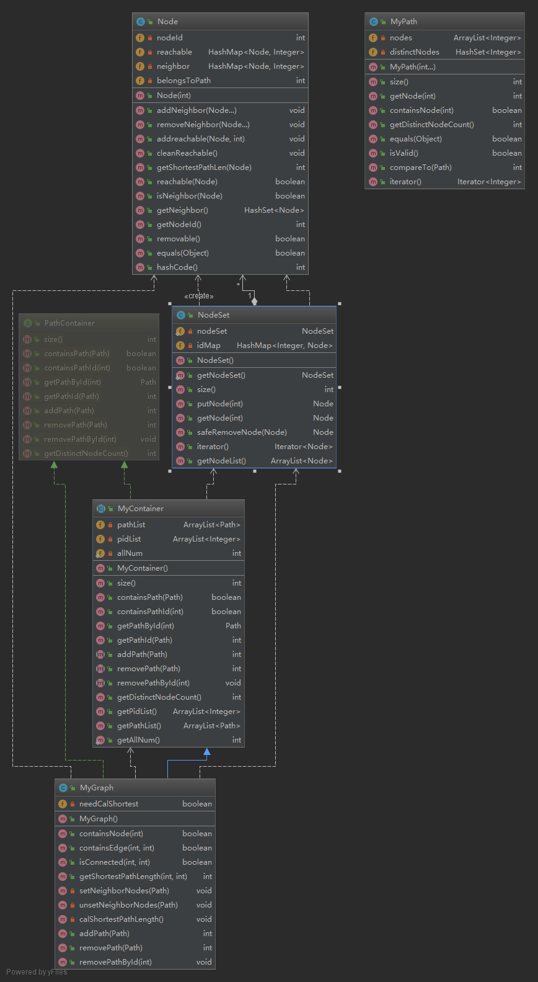Click the method icon next to getPidList()

[100, 712]
